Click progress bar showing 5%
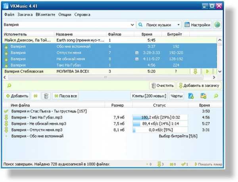Image resolution: width=238 pixels, height=182 pixels. click(160, 130)
